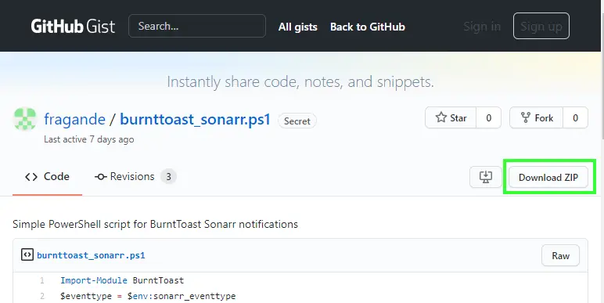Image resolution: width=604 pixels, height=303 pixels.
Task: Click the code brackets icon beside Code tab
Action: tap(31, 177)
